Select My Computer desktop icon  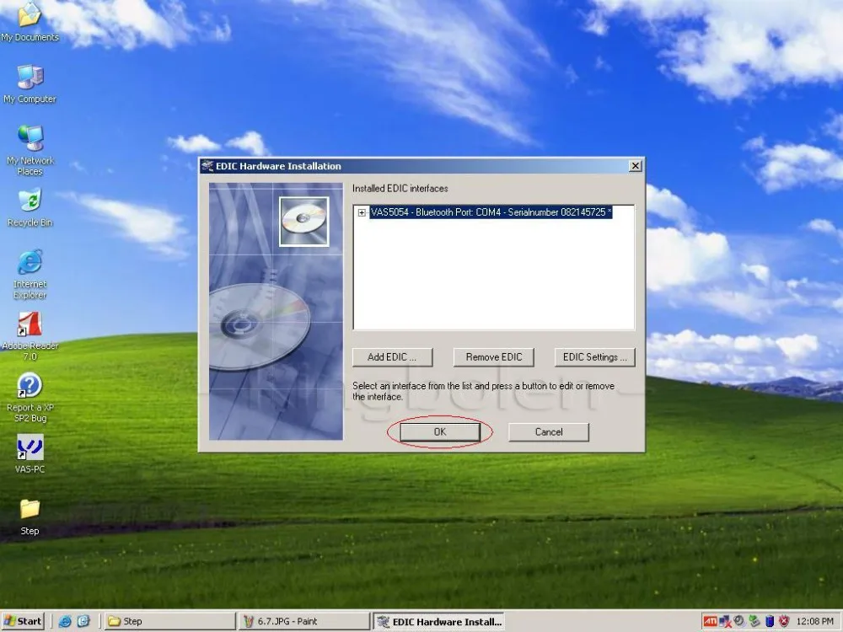(30, 84)
